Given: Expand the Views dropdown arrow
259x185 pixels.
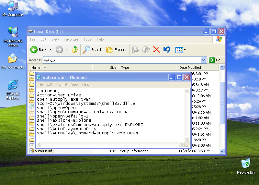Looking at the screenshot, I should [x=185, y=50].
